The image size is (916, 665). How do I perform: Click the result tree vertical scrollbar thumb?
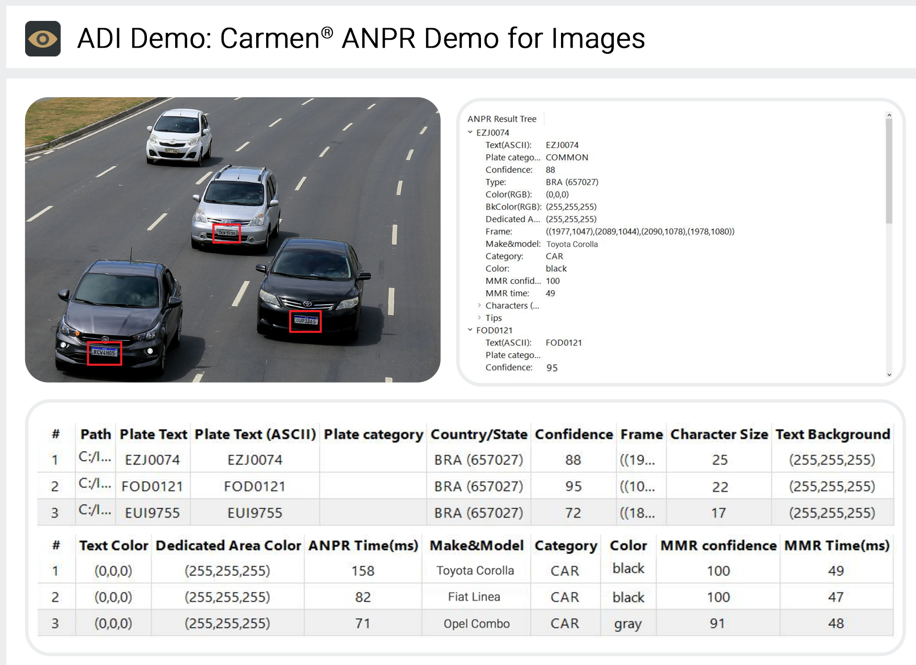889,171
